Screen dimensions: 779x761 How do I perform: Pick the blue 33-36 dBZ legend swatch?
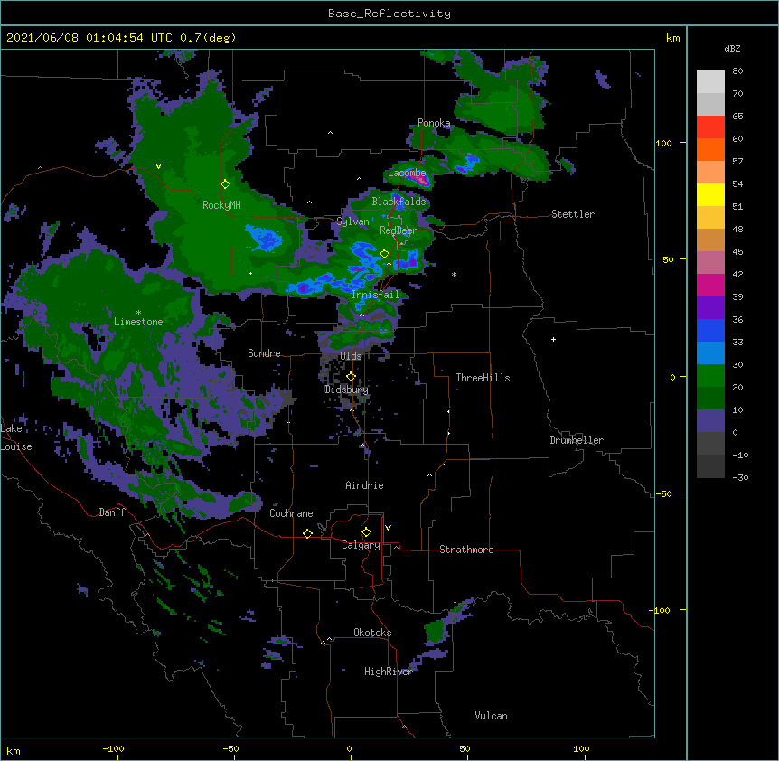pyautogui.click(x=710, y=331)
